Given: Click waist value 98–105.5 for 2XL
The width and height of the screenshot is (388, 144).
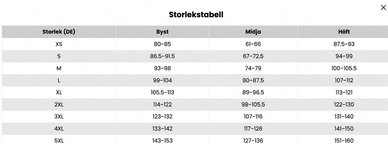Looking at the screenshot, I should (253, 105).
